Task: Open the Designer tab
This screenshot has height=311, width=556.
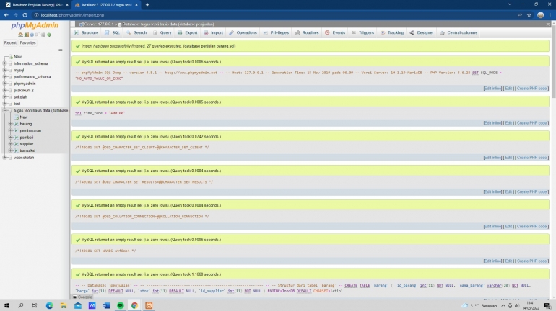Action: click(422, 32)
